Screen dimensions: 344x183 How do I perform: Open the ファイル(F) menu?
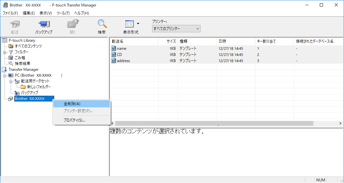[10, 13]
